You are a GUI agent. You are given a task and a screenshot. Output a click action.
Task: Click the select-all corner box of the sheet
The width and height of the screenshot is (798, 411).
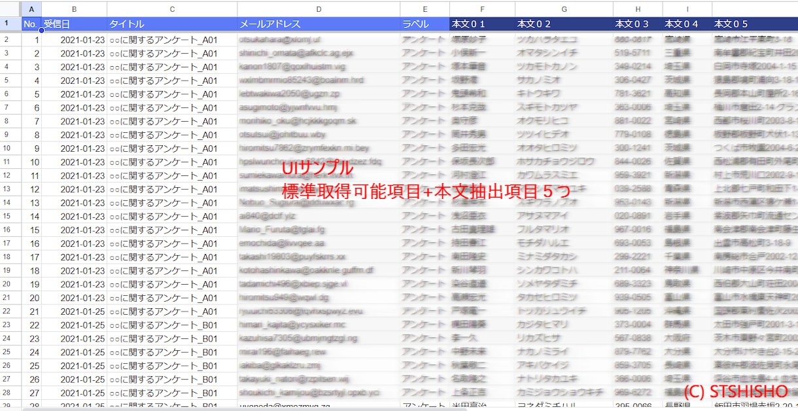tap(10, 9)
